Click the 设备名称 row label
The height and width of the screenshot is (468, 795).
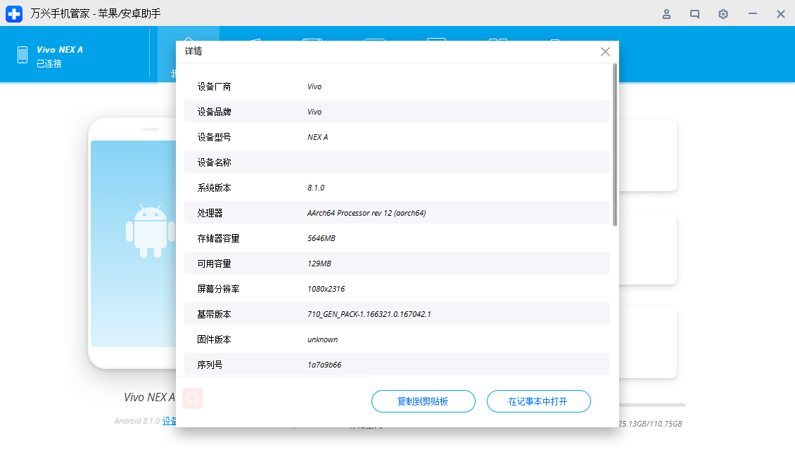tap(214, 162)
